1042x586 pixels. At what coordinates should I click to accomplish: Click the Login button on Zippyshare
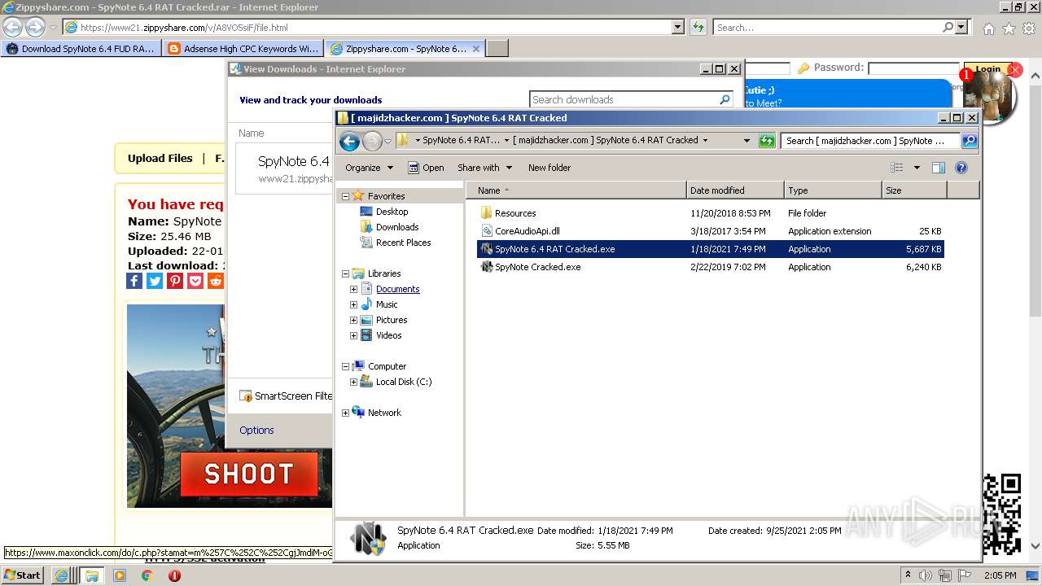click(x=987, y=69)
